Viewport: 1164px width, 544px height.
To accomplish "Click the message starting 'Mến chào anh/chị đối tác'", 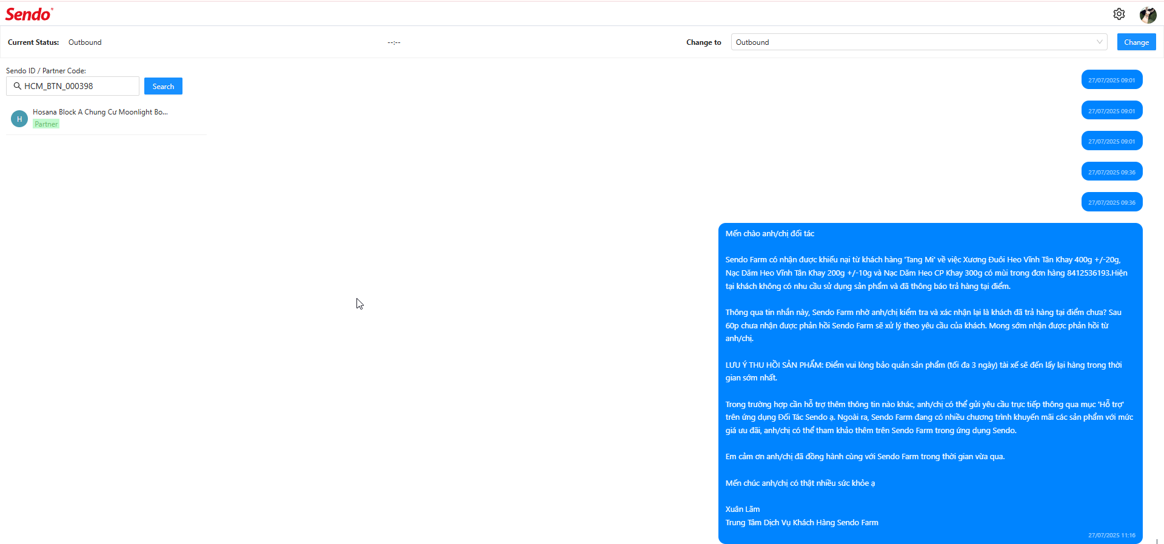I will pos(930,383).
